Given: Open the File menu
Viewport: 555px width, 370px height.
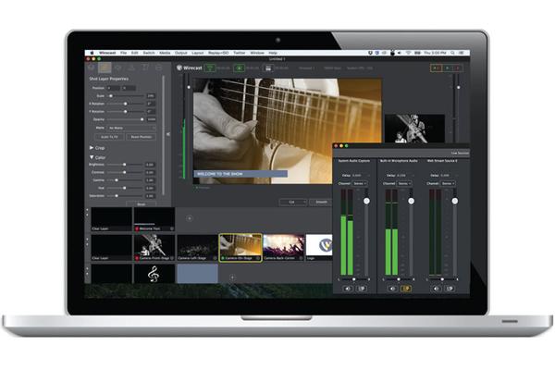Looking at the screenshot, I should click(123, 53).
